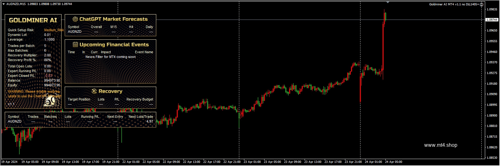Click the Recovery panel's circular arrow icon

click(x=94, y=91)
